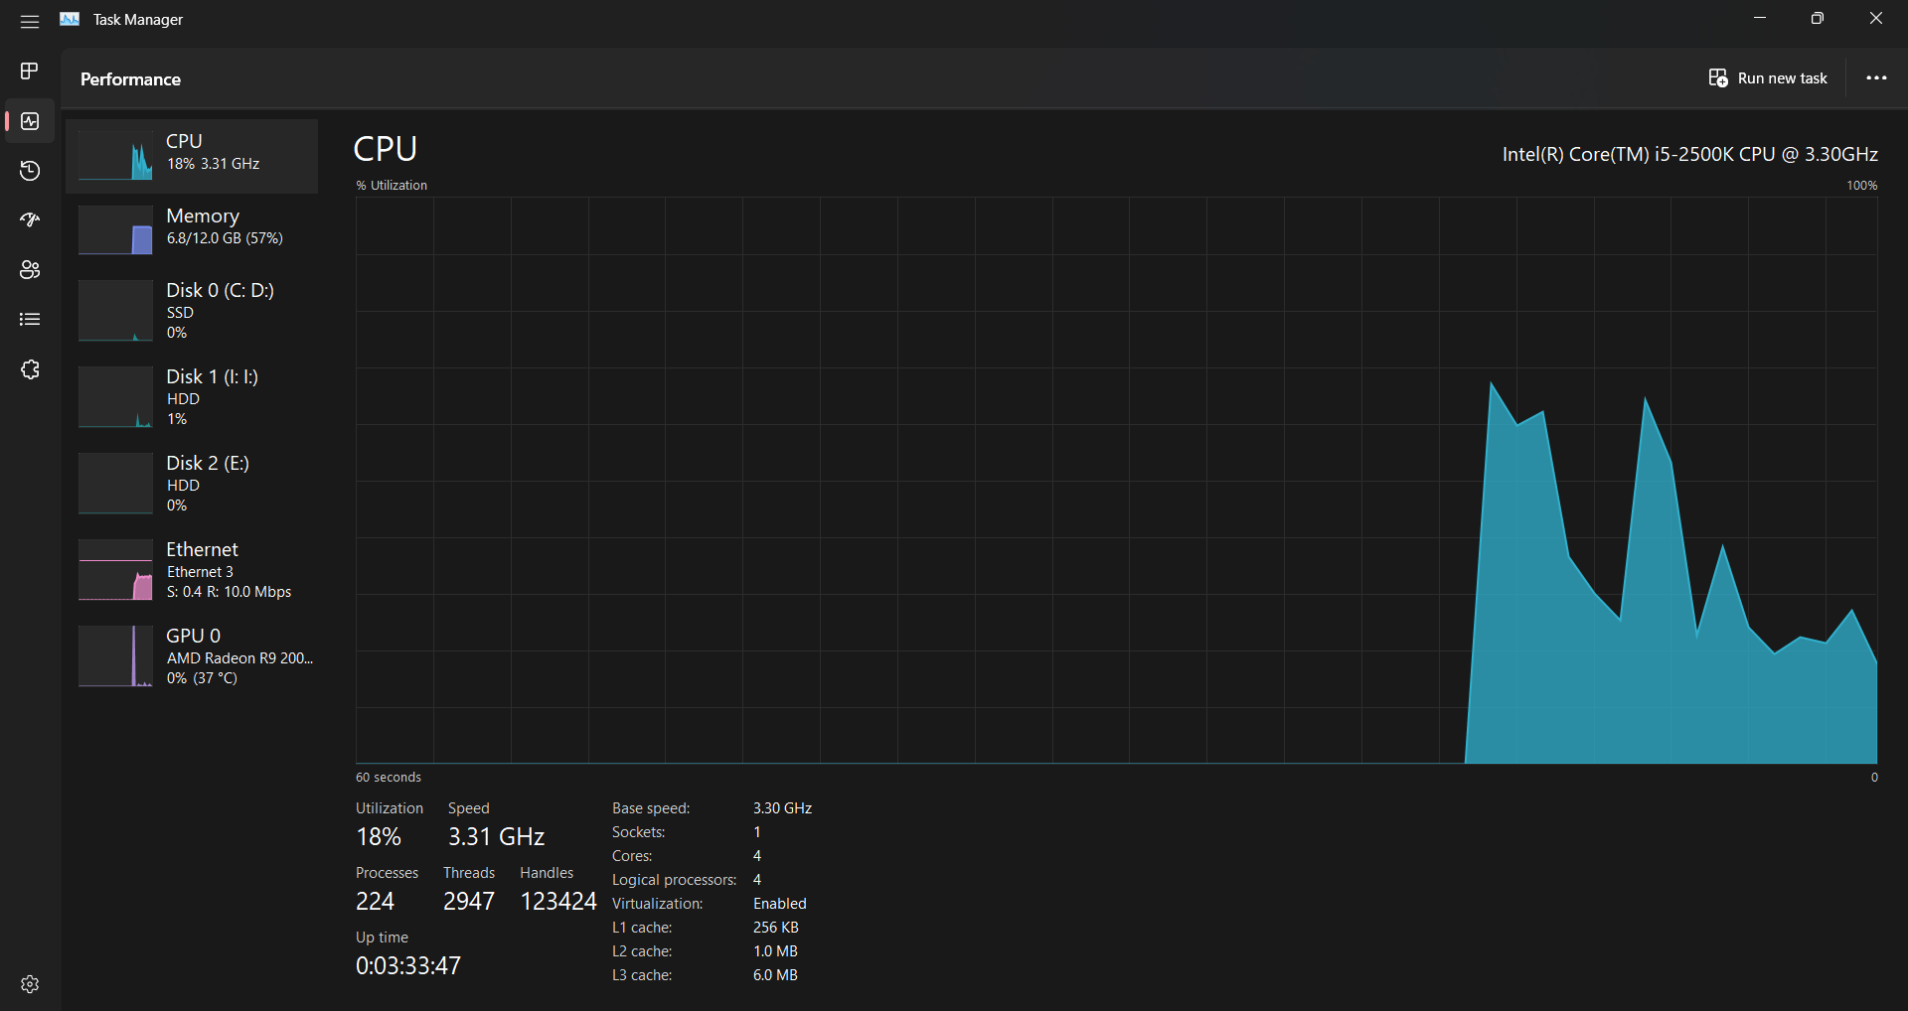Click the Virtualization Enabled value
The width and height of the screenshot is (1908, 1011).
(780, 904)
